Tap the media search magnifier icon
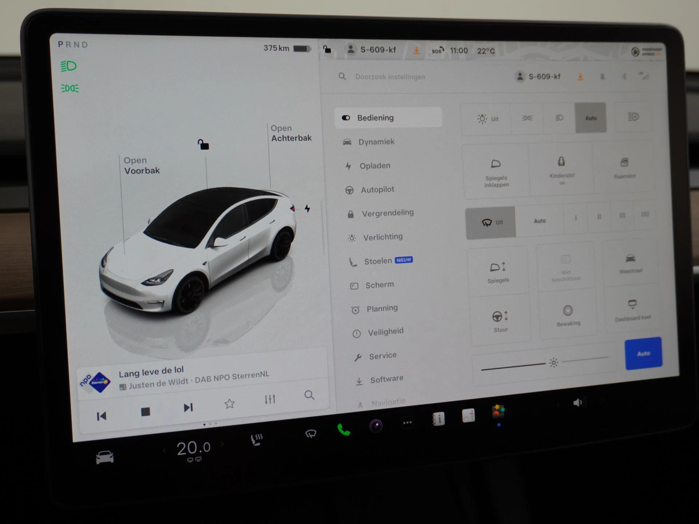This screenshot has height=524, width=699. (309, 395)
